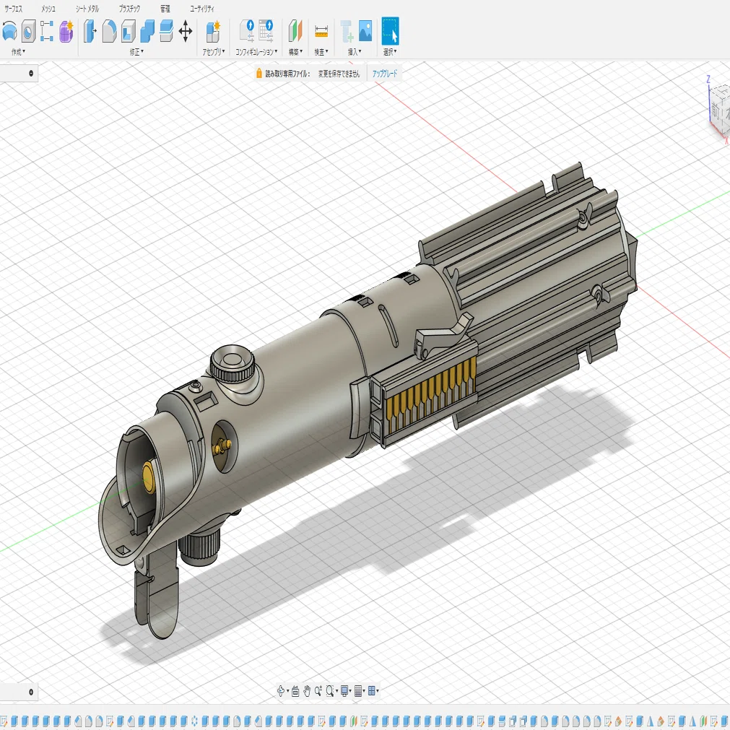This screenshot has height=730, width=730.
Task: Switch to the シートメタル tab
Action: (87, 9)
